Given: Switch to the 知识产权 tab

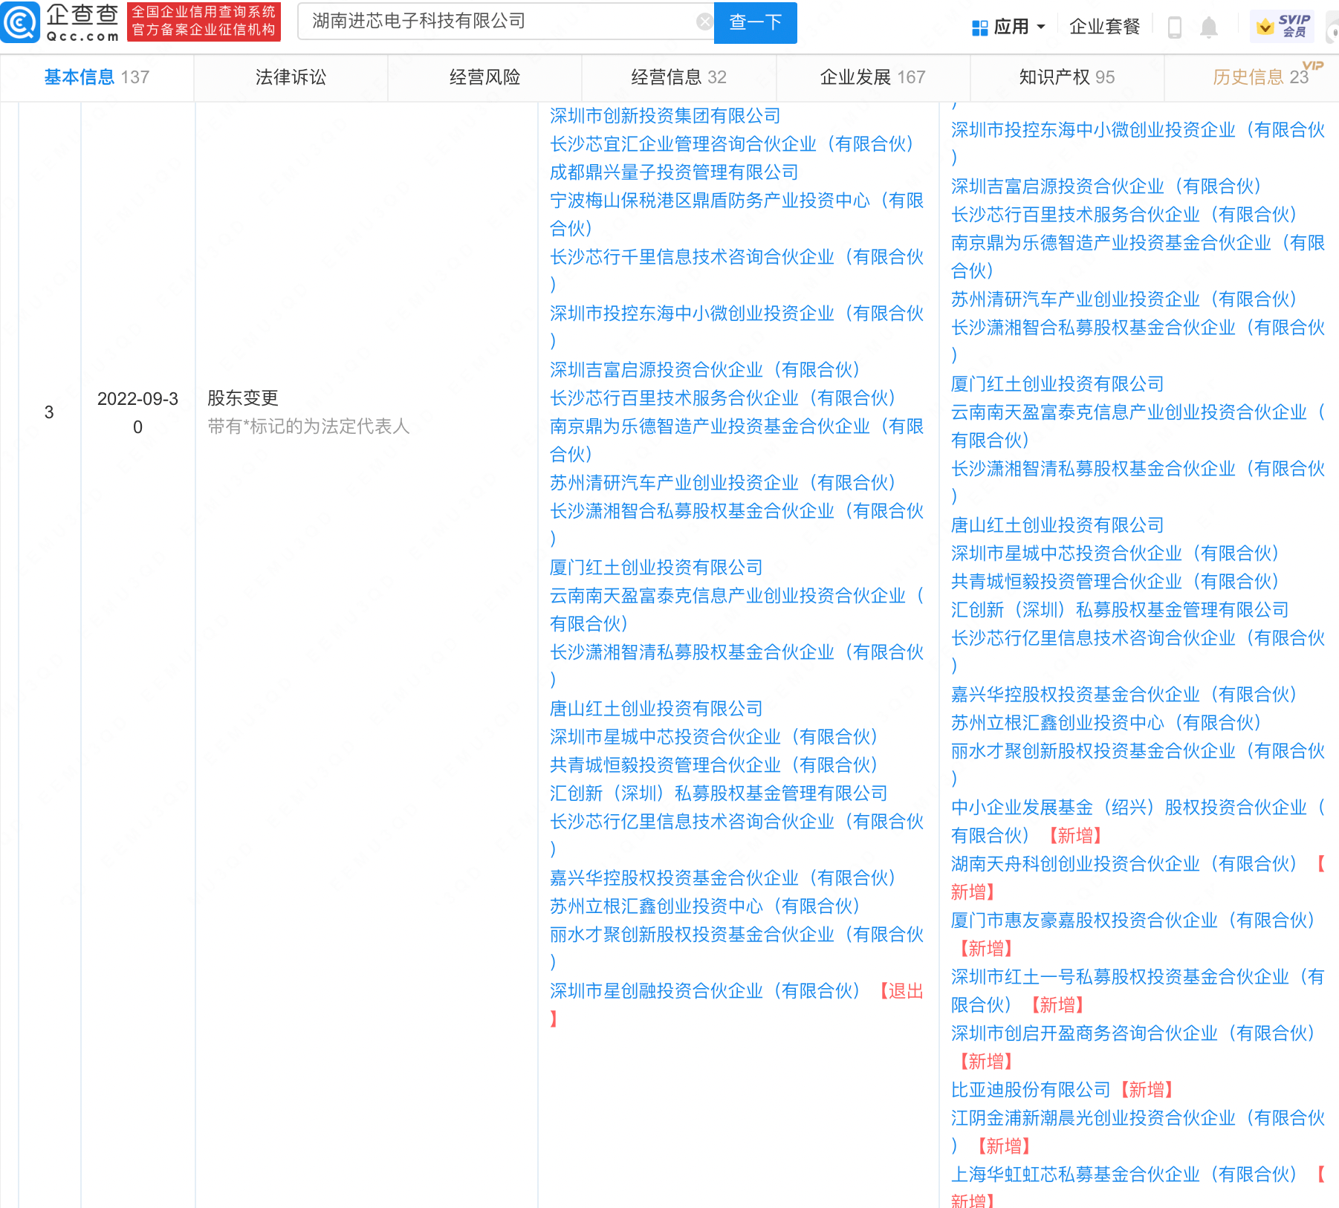Looking at the screenshot, I should 1066,77.
